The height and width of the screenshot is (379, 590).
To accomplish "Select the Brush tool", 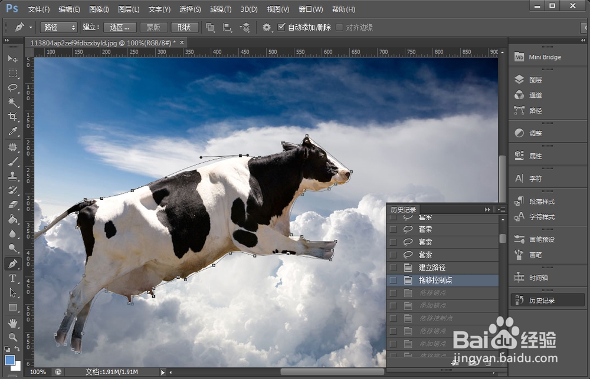I will point(13,162).
